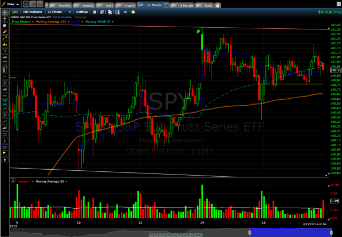Open the Draw tools menu

click(10, 4)
